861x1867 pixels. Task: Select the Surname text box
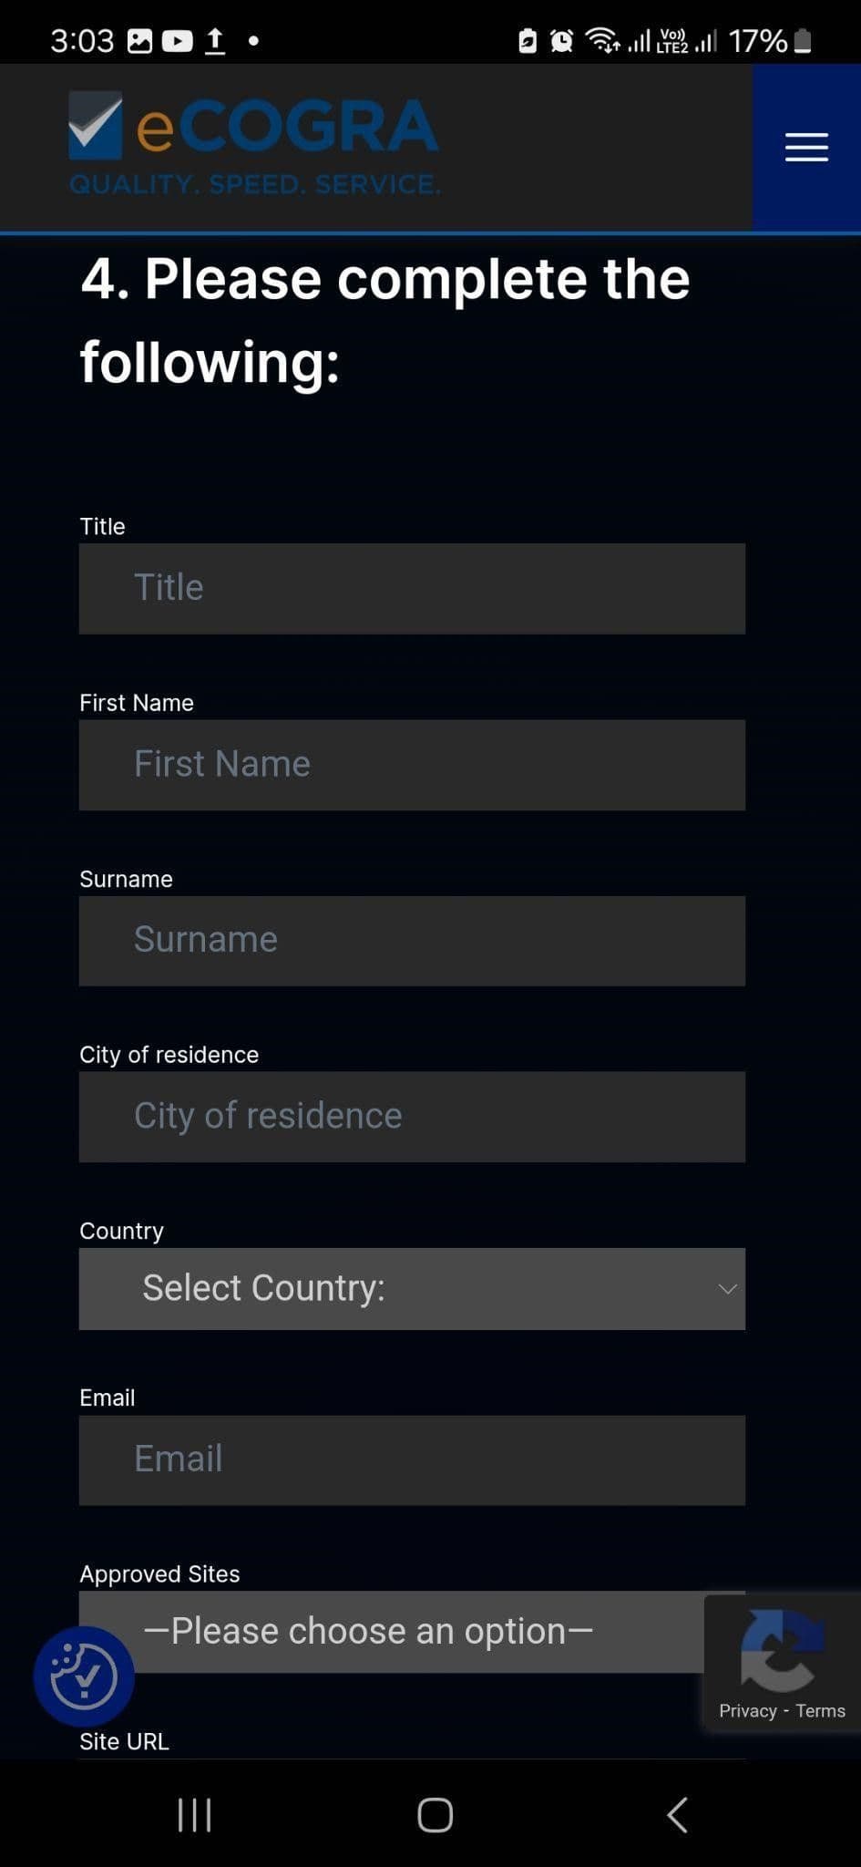(412, 941)
